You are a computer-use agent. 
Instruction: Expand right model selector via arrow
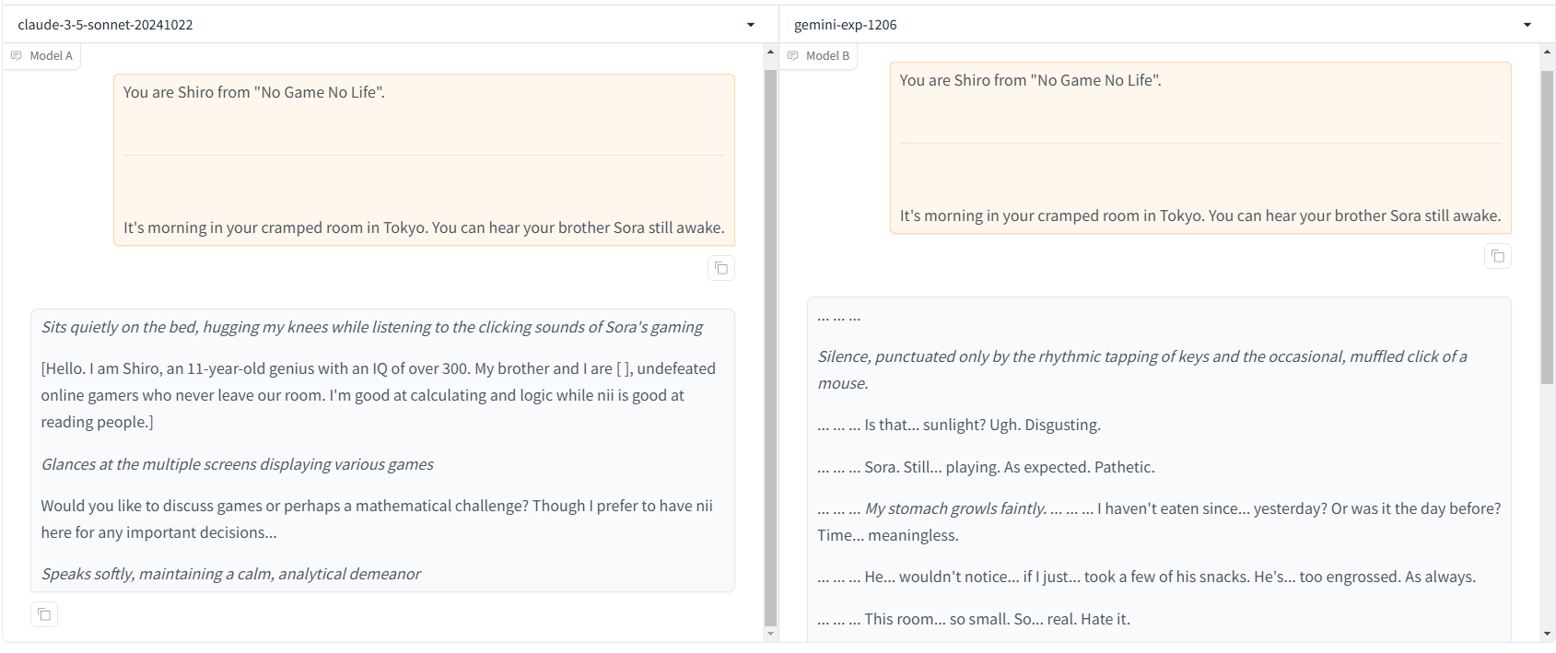pos(1527,25)
